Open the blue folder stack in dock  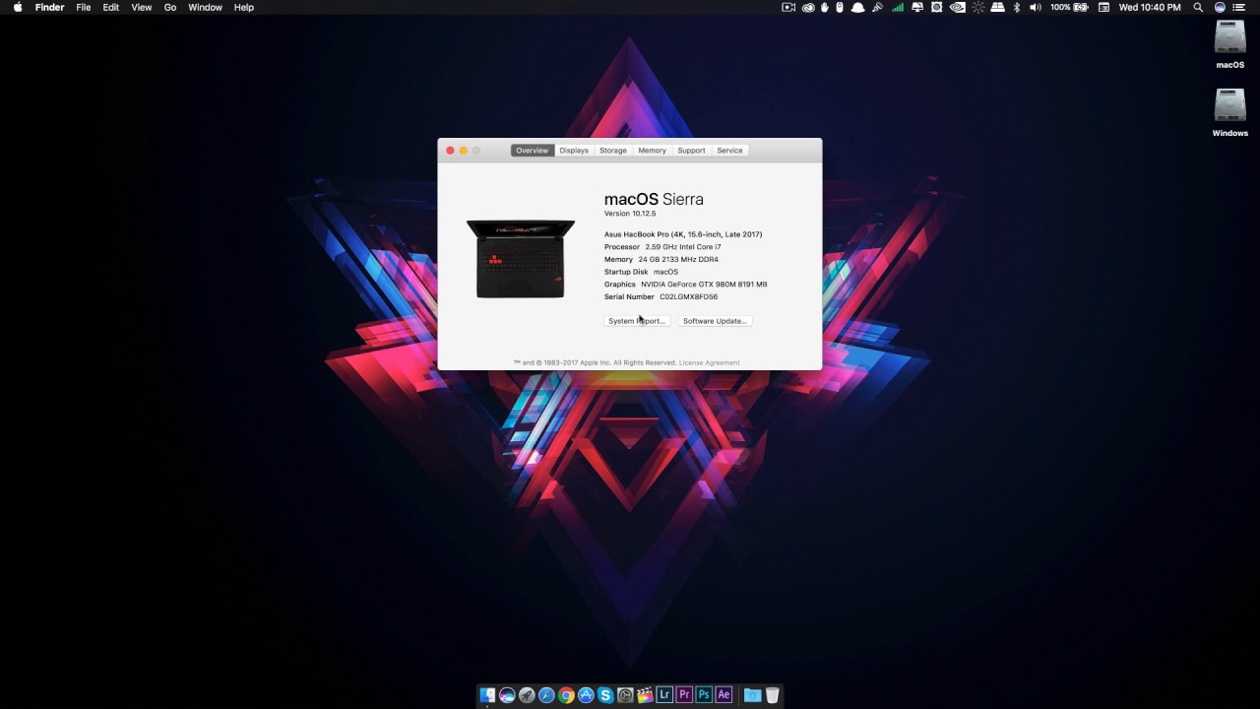[752, 695]
